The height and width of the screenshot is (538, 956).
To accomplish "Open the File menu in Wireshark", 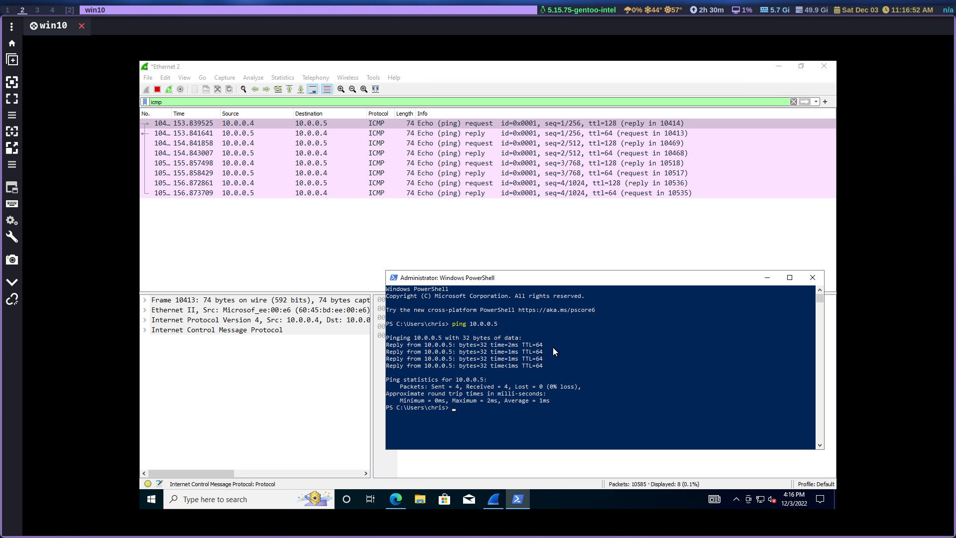I will coord(148,78).
